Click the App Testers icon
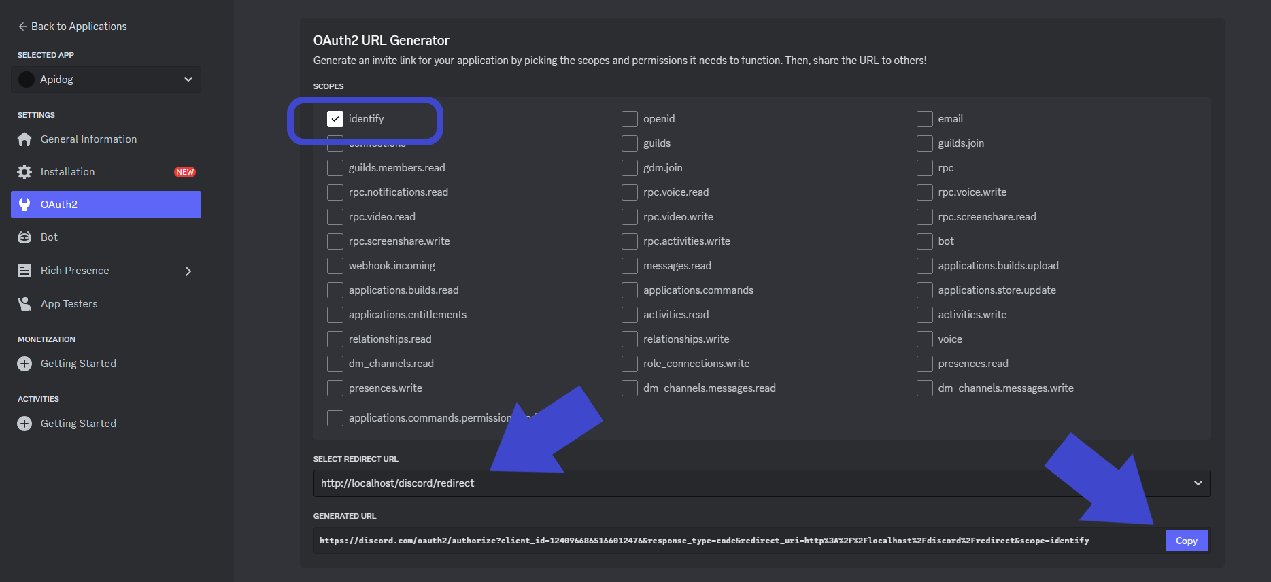The height and width of the screenshot is (582, 1271). pyautogui.click(x=24, y=304)
